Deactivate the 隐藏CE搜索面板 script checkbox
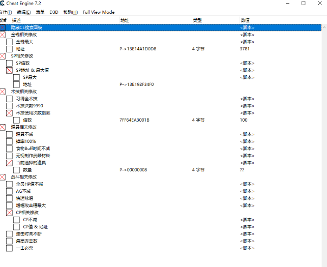The image size is (327, 267). (x=3, y=27)
